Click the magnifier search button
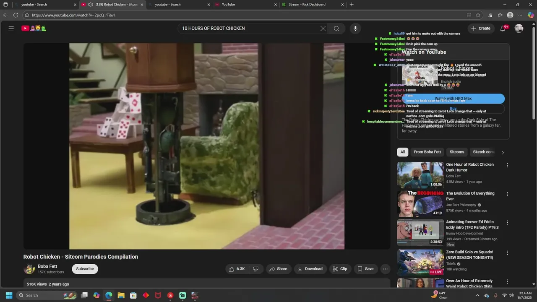 click(336, 29)
